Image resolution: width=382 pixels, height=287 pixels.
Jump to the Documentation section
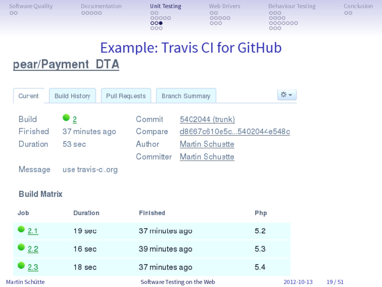pos(101,6)
